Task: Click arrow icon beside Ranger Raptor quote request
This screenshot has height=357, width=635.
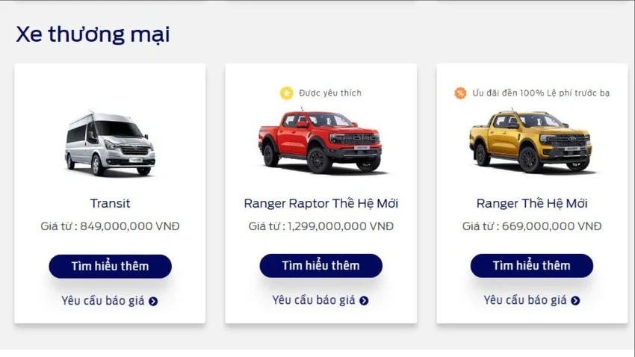Action: coord(364,300)
